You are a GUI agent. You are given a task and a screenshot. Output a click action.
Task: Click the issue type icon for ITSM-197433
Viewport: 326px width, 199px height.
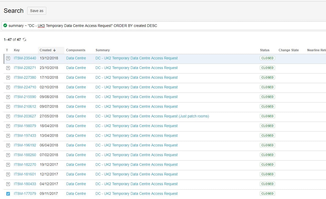[x=8, y=136]
